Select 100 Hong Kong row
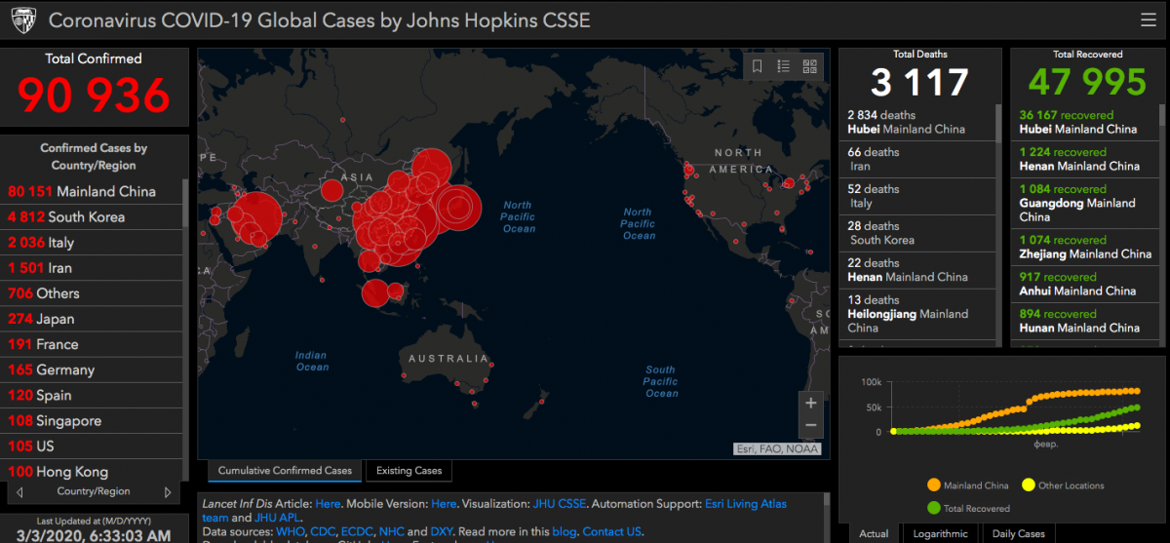The image size is (1170, 543). [93, 471]
